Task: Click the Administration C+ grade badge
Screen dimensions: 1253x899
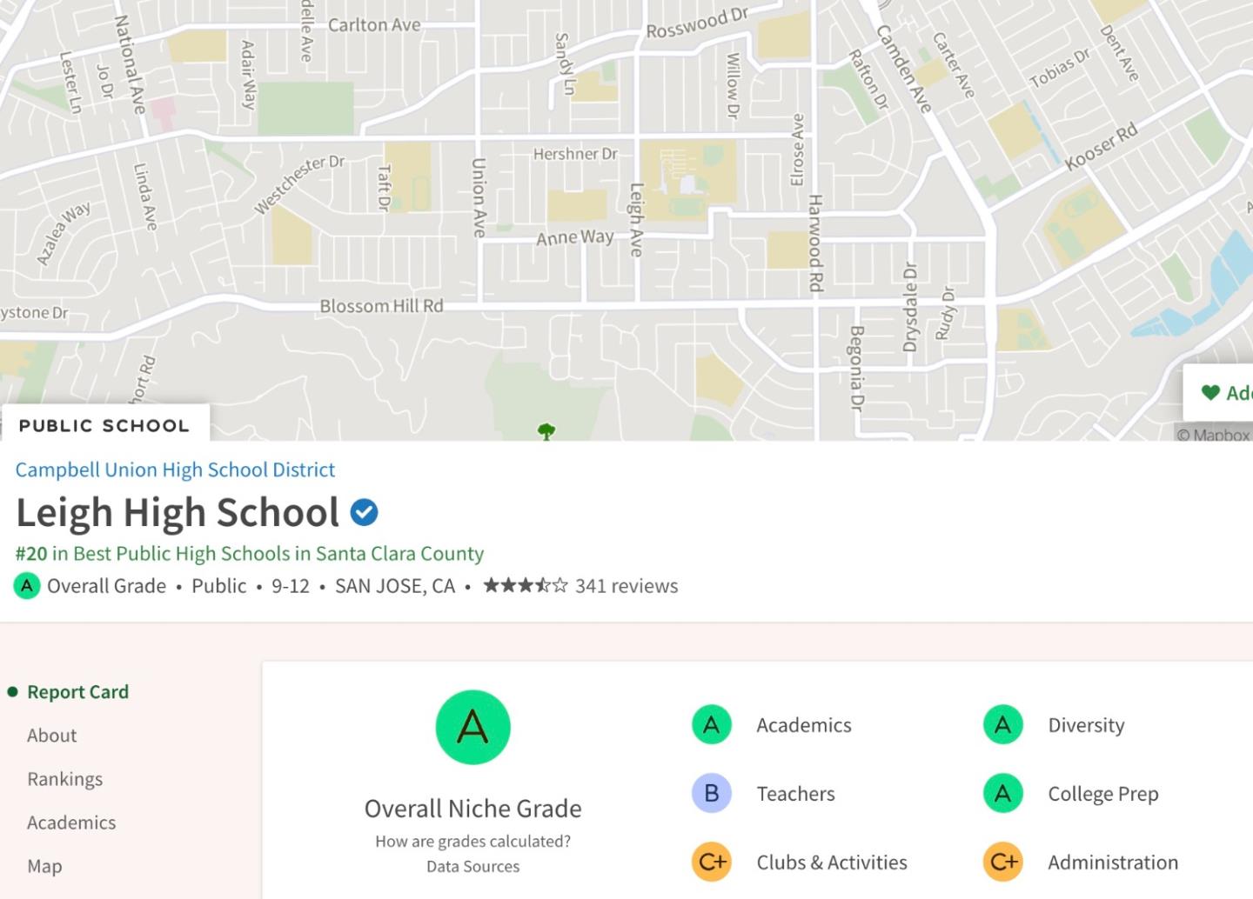Action: 1002,862
